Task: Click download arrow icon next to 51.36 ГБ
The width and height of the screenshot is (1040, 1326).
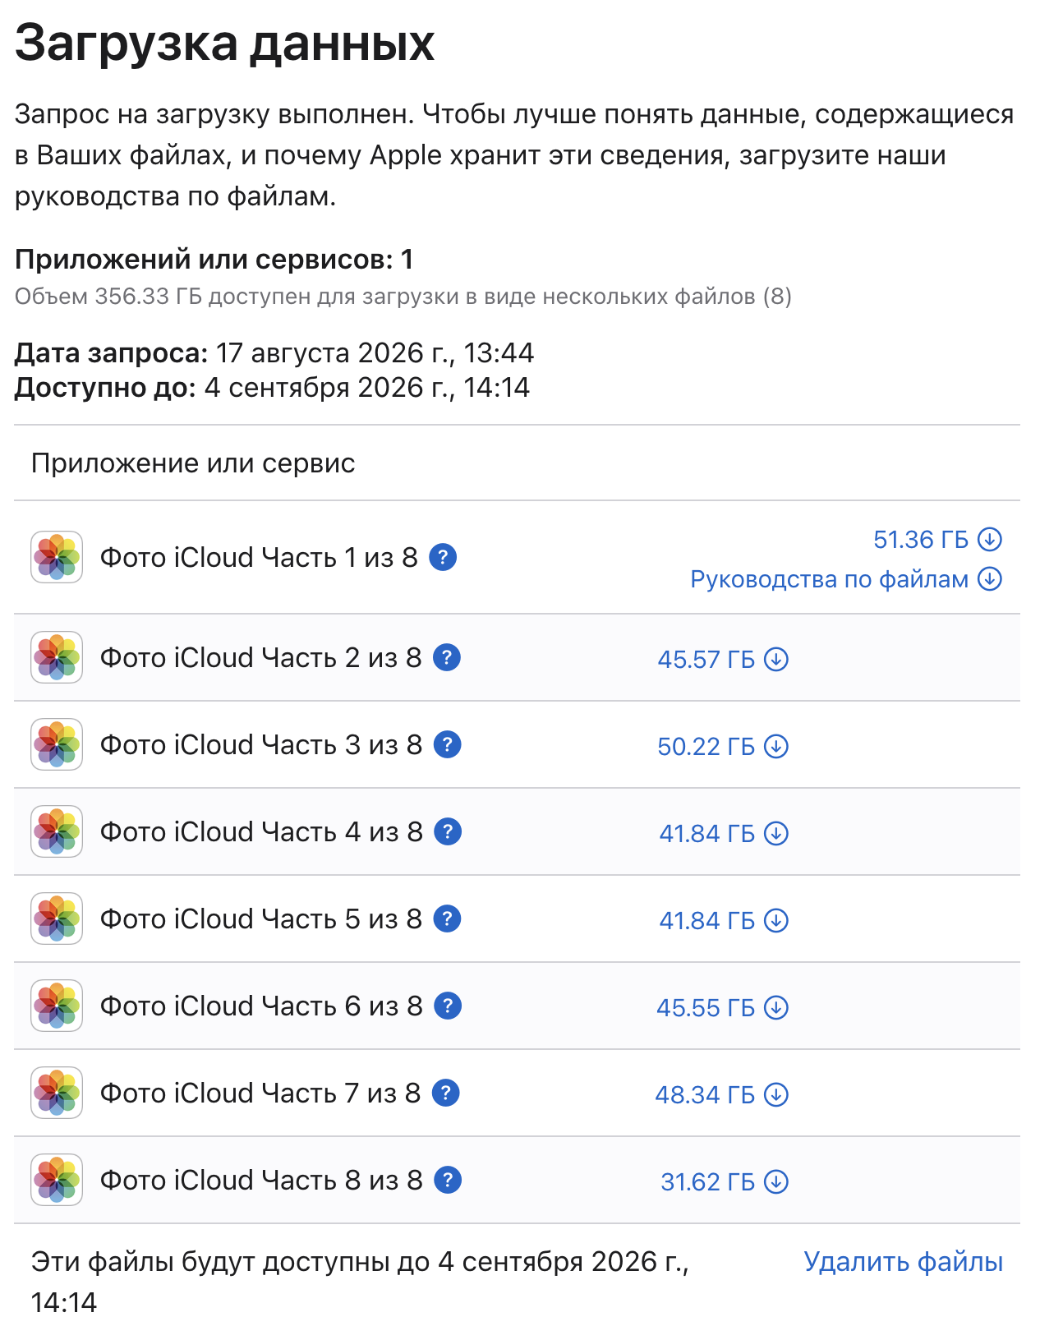Action: point(990,540)
